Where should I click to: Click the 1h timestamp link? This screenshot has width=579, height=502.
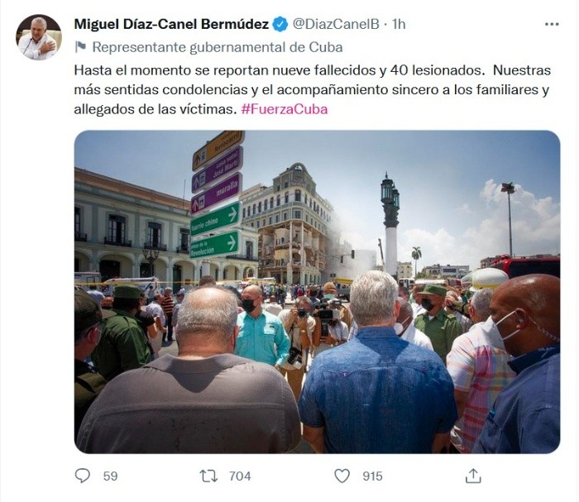[x=399, y=24]
